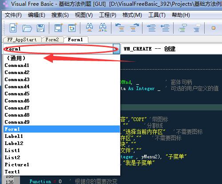The height and width of the screenshot is (184, 222).
Task: Click the Decrease indent icon
Action: coord(165,28)
